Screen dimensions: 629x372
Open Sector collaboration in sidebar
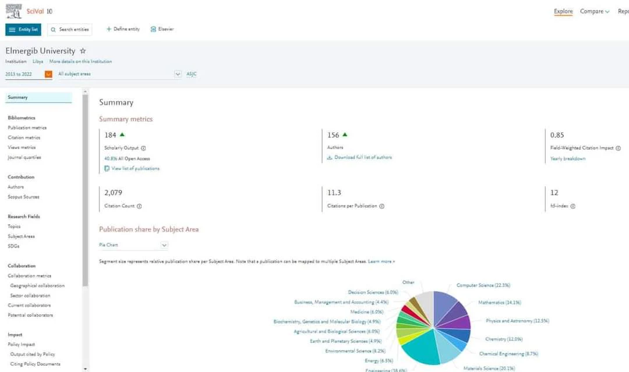[30, 295]
